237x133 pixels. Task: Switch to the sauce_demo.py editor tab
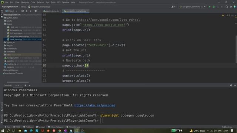(52, 11)
